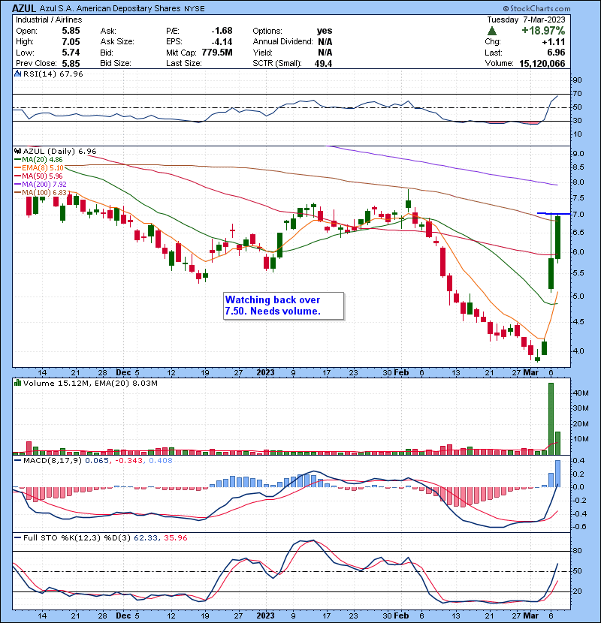
Task: Click the EPS -4.14 value
Action: click(x=222, y=42)
